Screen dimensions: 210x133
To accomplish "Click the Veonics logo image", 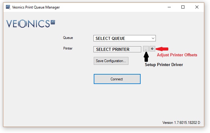I will coord(31,23).
